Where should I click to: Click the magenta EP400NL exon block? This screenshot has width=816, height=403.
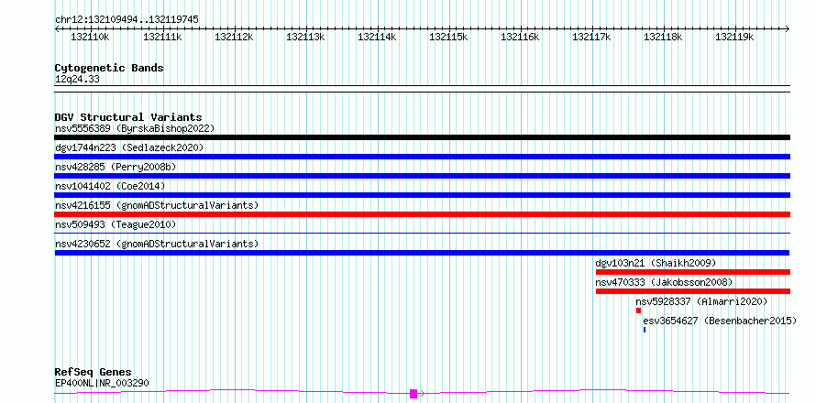tap(414, 394)
